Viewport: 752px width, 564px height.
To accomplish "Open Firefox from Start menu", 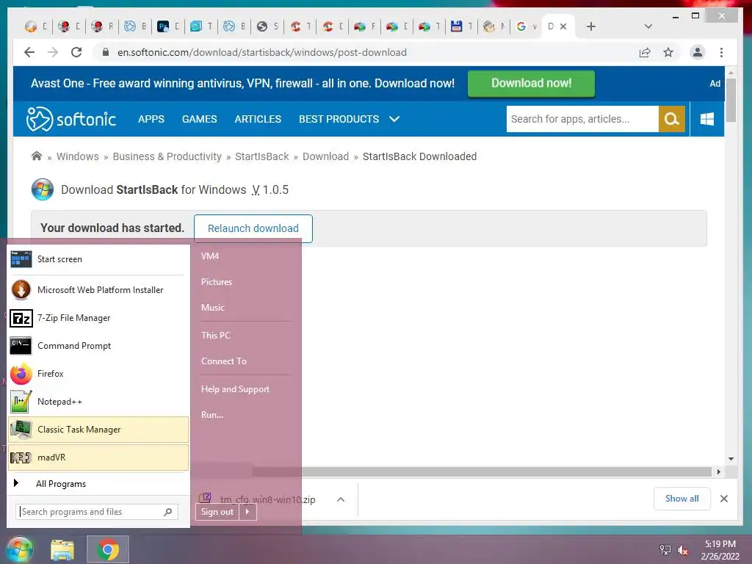I will pyautogui.click(x=98, y=374).
